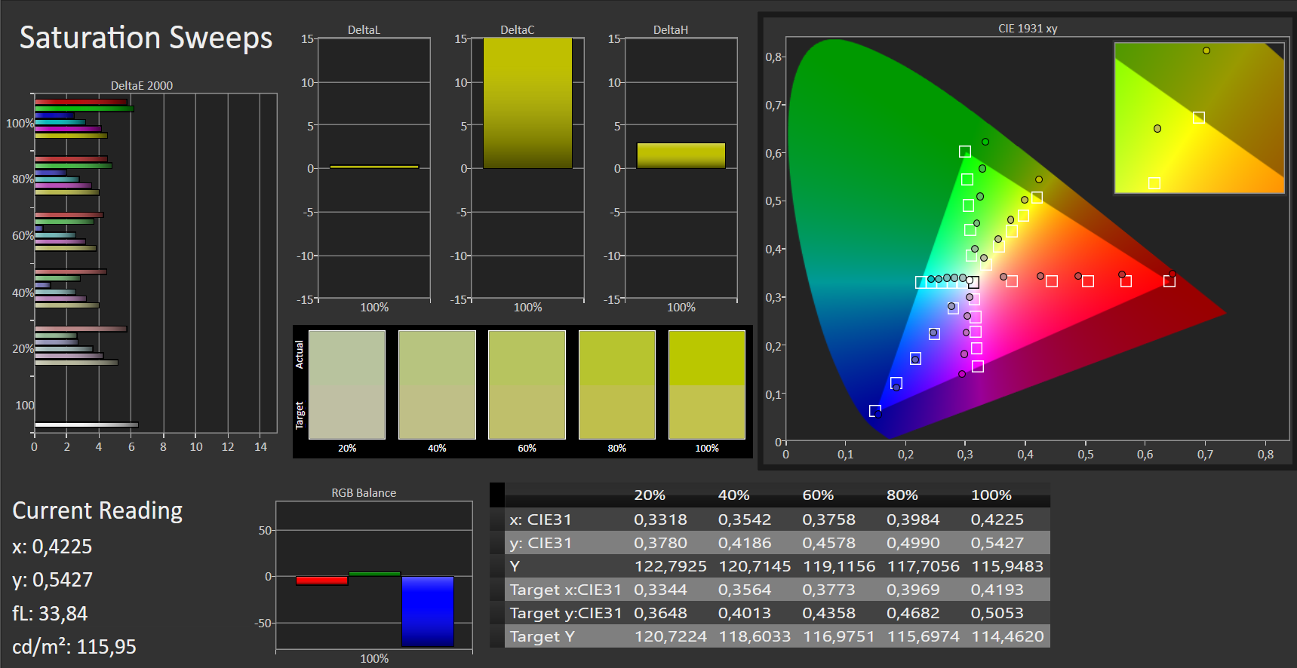
Task: Click the 60% saturation color swatch
Action: 527,385
